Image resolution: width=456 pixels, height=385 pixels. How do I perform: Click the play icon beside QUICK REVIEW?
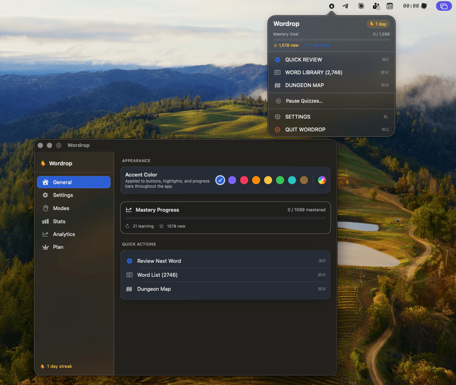[x=277, y=60]
